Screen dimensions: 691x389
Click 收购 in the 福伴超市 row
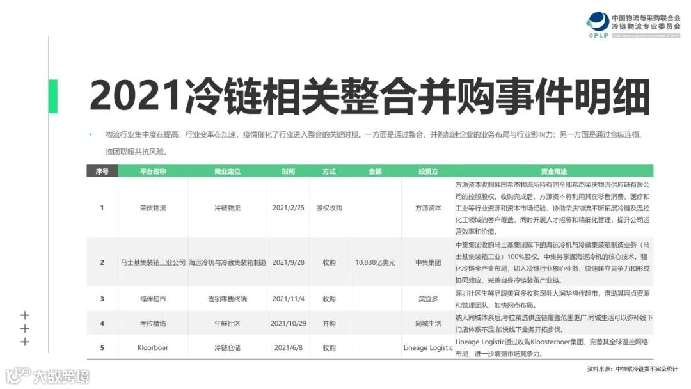(x=329, y=299)
